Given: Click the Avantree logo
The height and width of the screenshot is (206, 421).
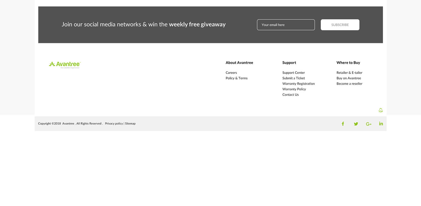Looking at the screenshot, I should point(65,65).
